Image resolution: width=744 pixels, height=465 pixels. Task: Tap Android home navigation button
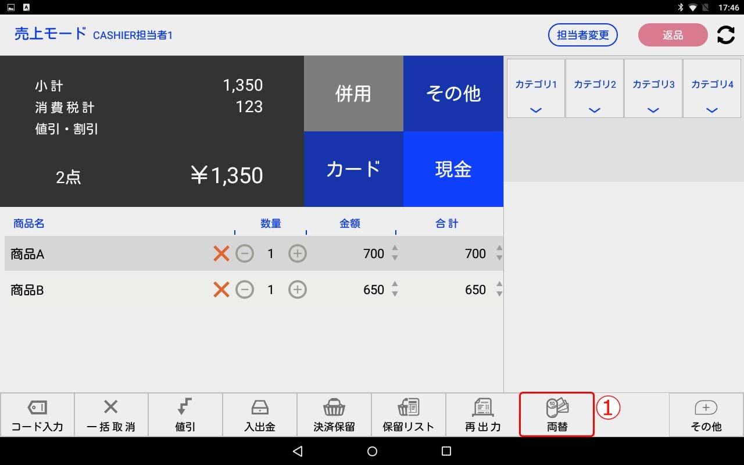(373, 451)
